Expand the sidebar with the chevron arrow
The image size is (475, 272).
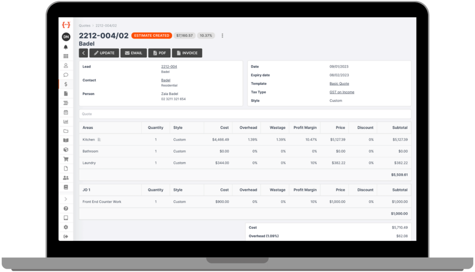pyautogui.click(x=66, y=199)
